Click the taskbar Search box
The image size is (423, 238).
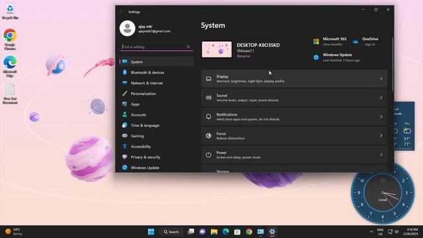(171, 231)
